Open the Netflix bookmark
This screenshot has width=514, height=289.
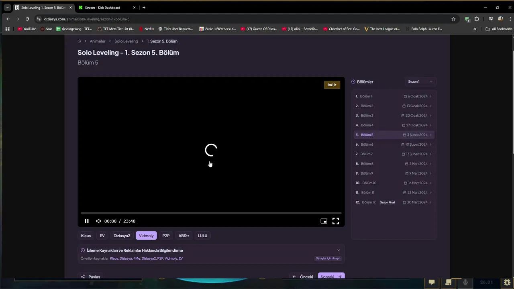[x=146, y=29]
